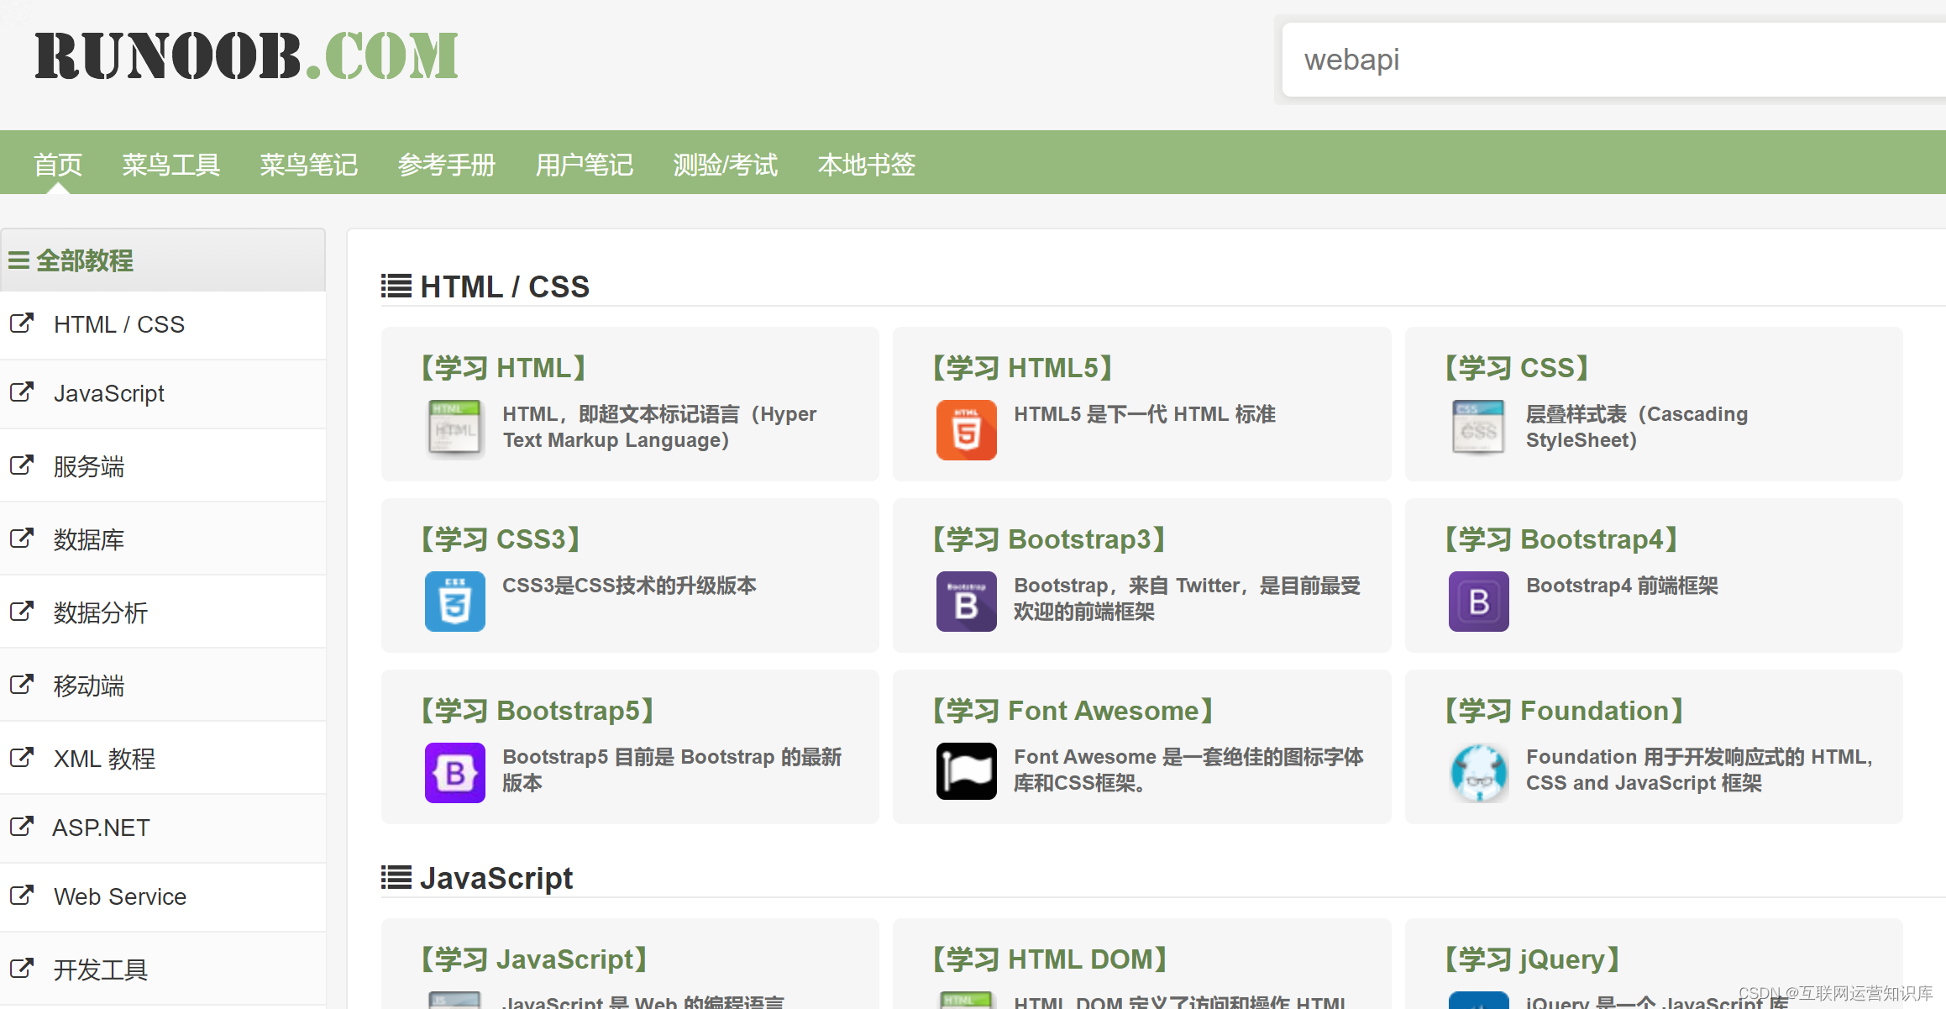Click the Bootstrap4 purple B icon

[x=1478, y=601]
